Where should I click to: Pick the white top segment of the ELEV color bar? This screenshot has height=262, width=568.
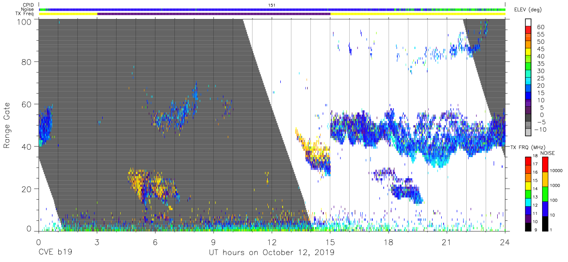coord(529,23)
